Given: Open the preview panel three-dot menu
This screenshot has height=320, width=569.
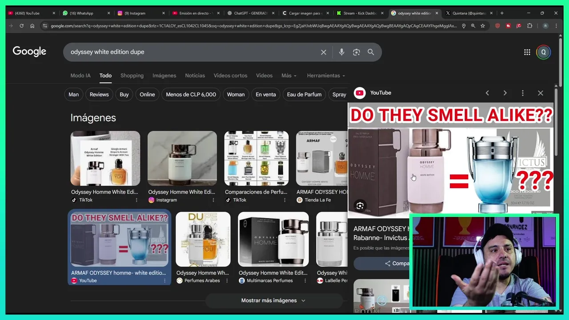Looking at the screenshot, I should [x=523, y=93].
